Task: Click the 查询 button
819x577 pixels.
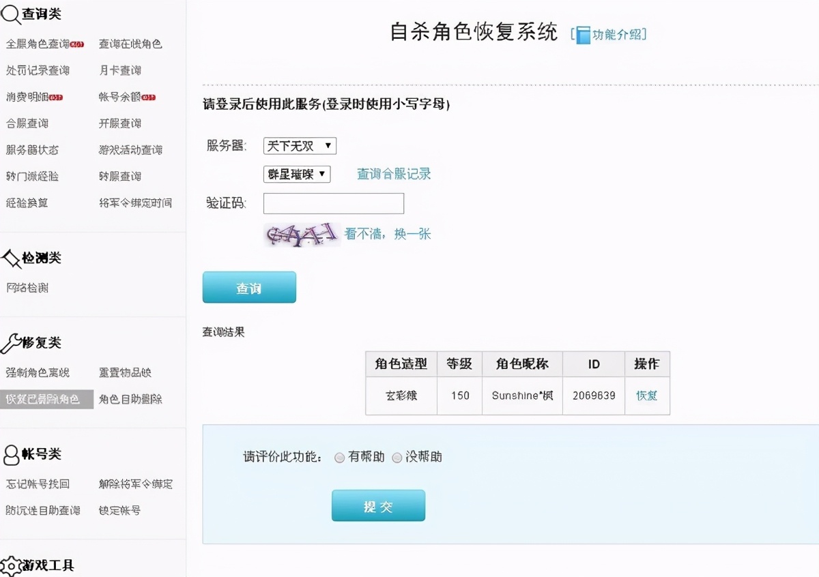Action: (x=248, y=286)
